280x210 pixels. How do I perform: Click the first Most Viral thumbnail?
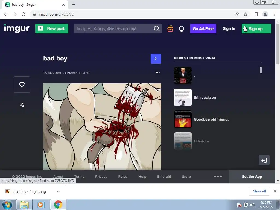click(183, 75)
